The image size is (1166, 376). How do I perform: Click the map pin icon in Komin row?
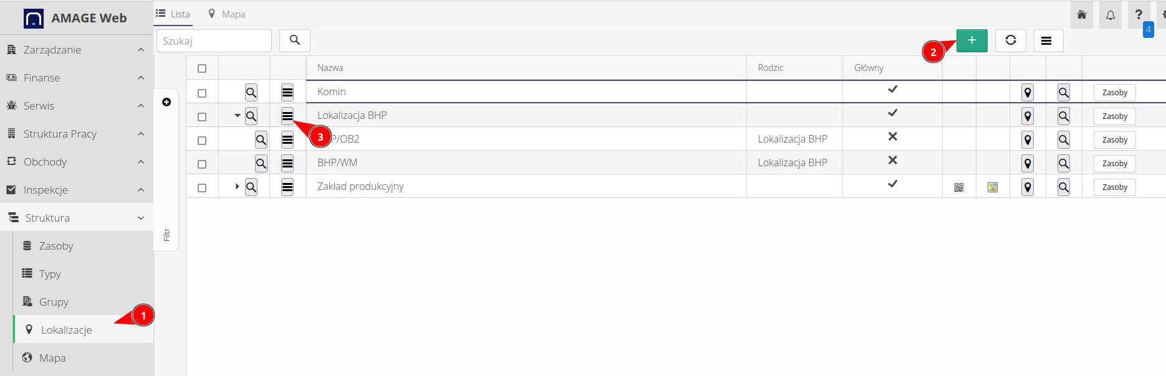(1028, 93)
